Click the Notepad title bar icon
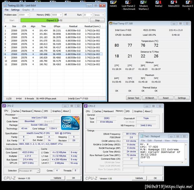The height and width of the screenshot is (190, 194). (x=142, y=136)
